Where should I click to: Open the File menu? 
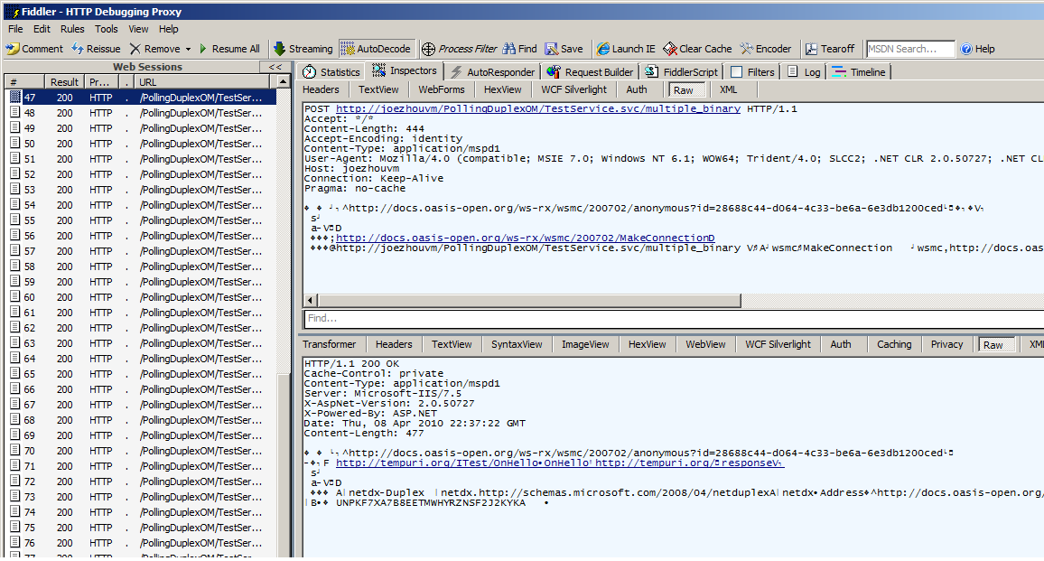[x=15, y=29]
